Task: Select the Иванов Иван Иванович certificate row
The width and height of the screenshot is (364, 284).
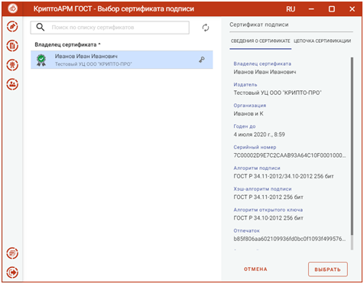Action: [x=122, y=60]
